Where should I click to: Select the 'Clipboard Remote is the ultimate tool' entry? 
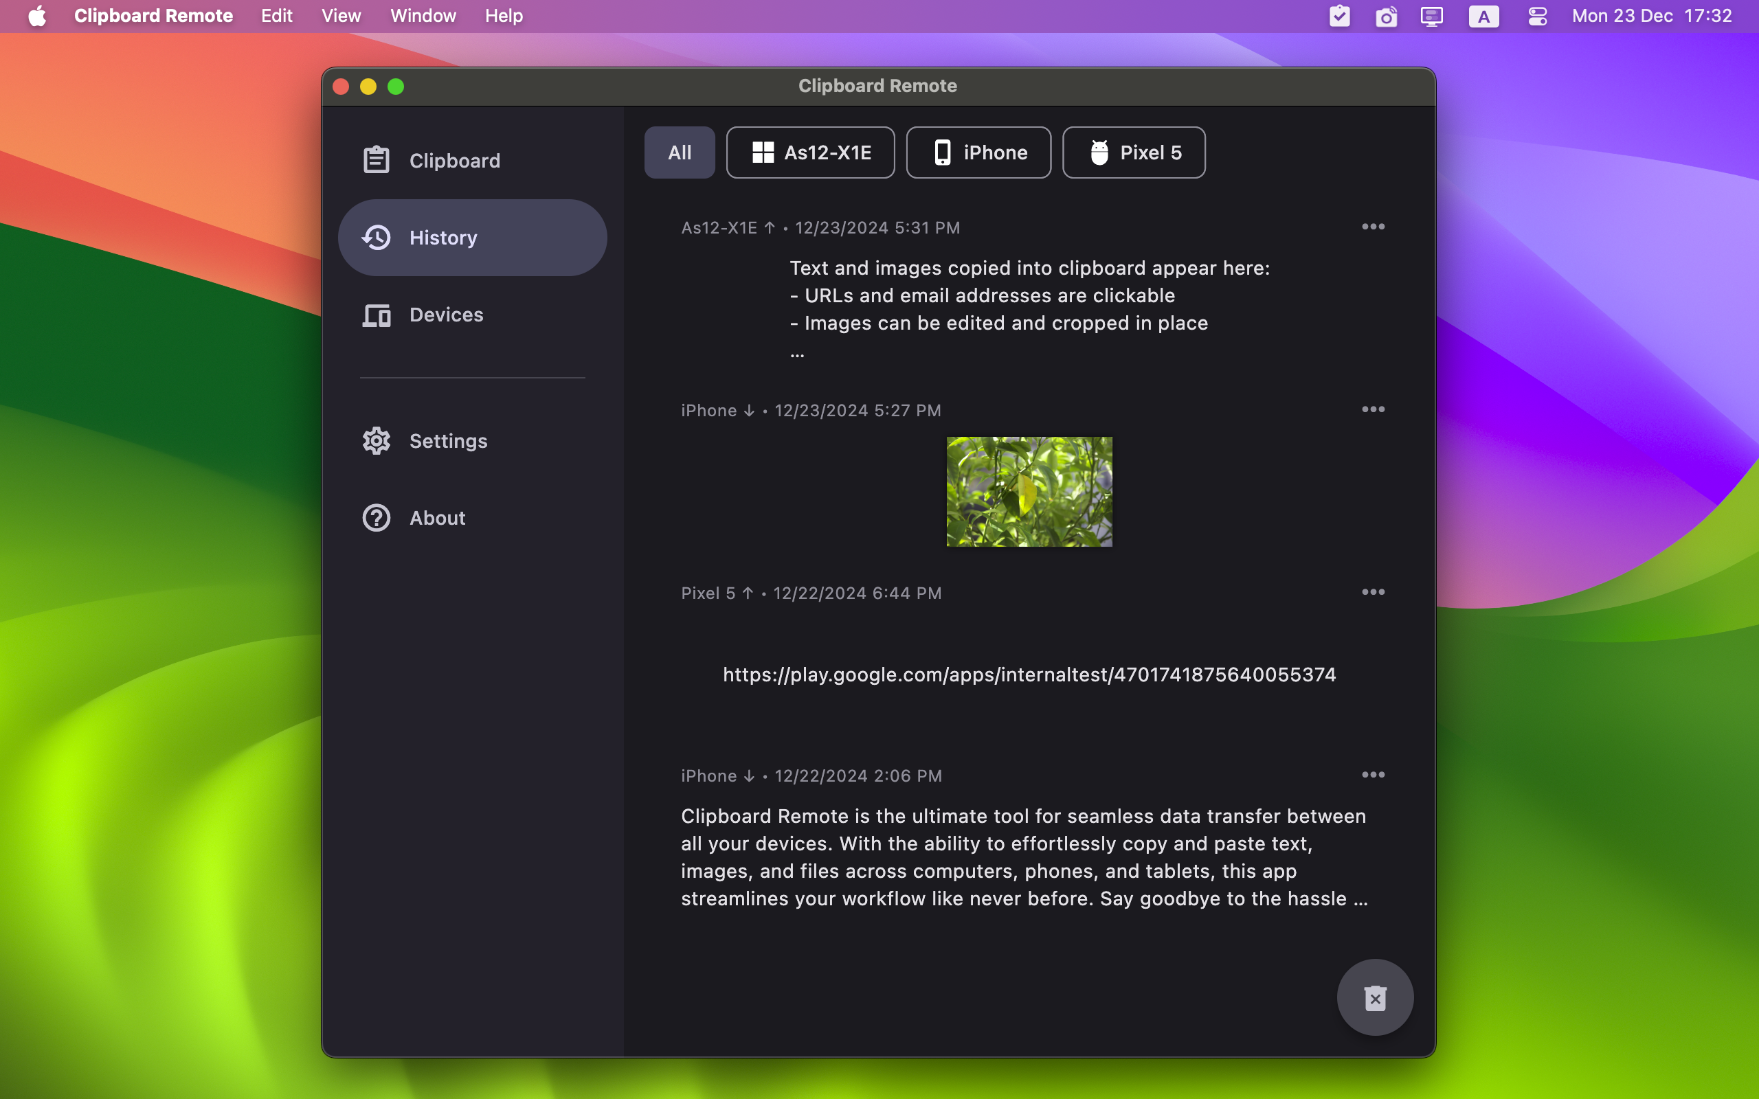tap(1025, 858)
